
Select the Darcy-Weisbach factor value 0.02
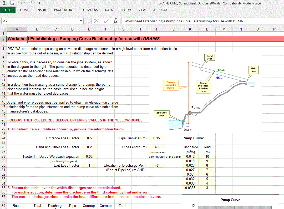point(89,156)
